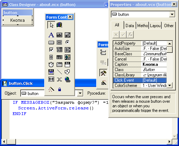179x146 pixels.
Task: Select the Check Box control tool
Action: click(x=51, y=50)
